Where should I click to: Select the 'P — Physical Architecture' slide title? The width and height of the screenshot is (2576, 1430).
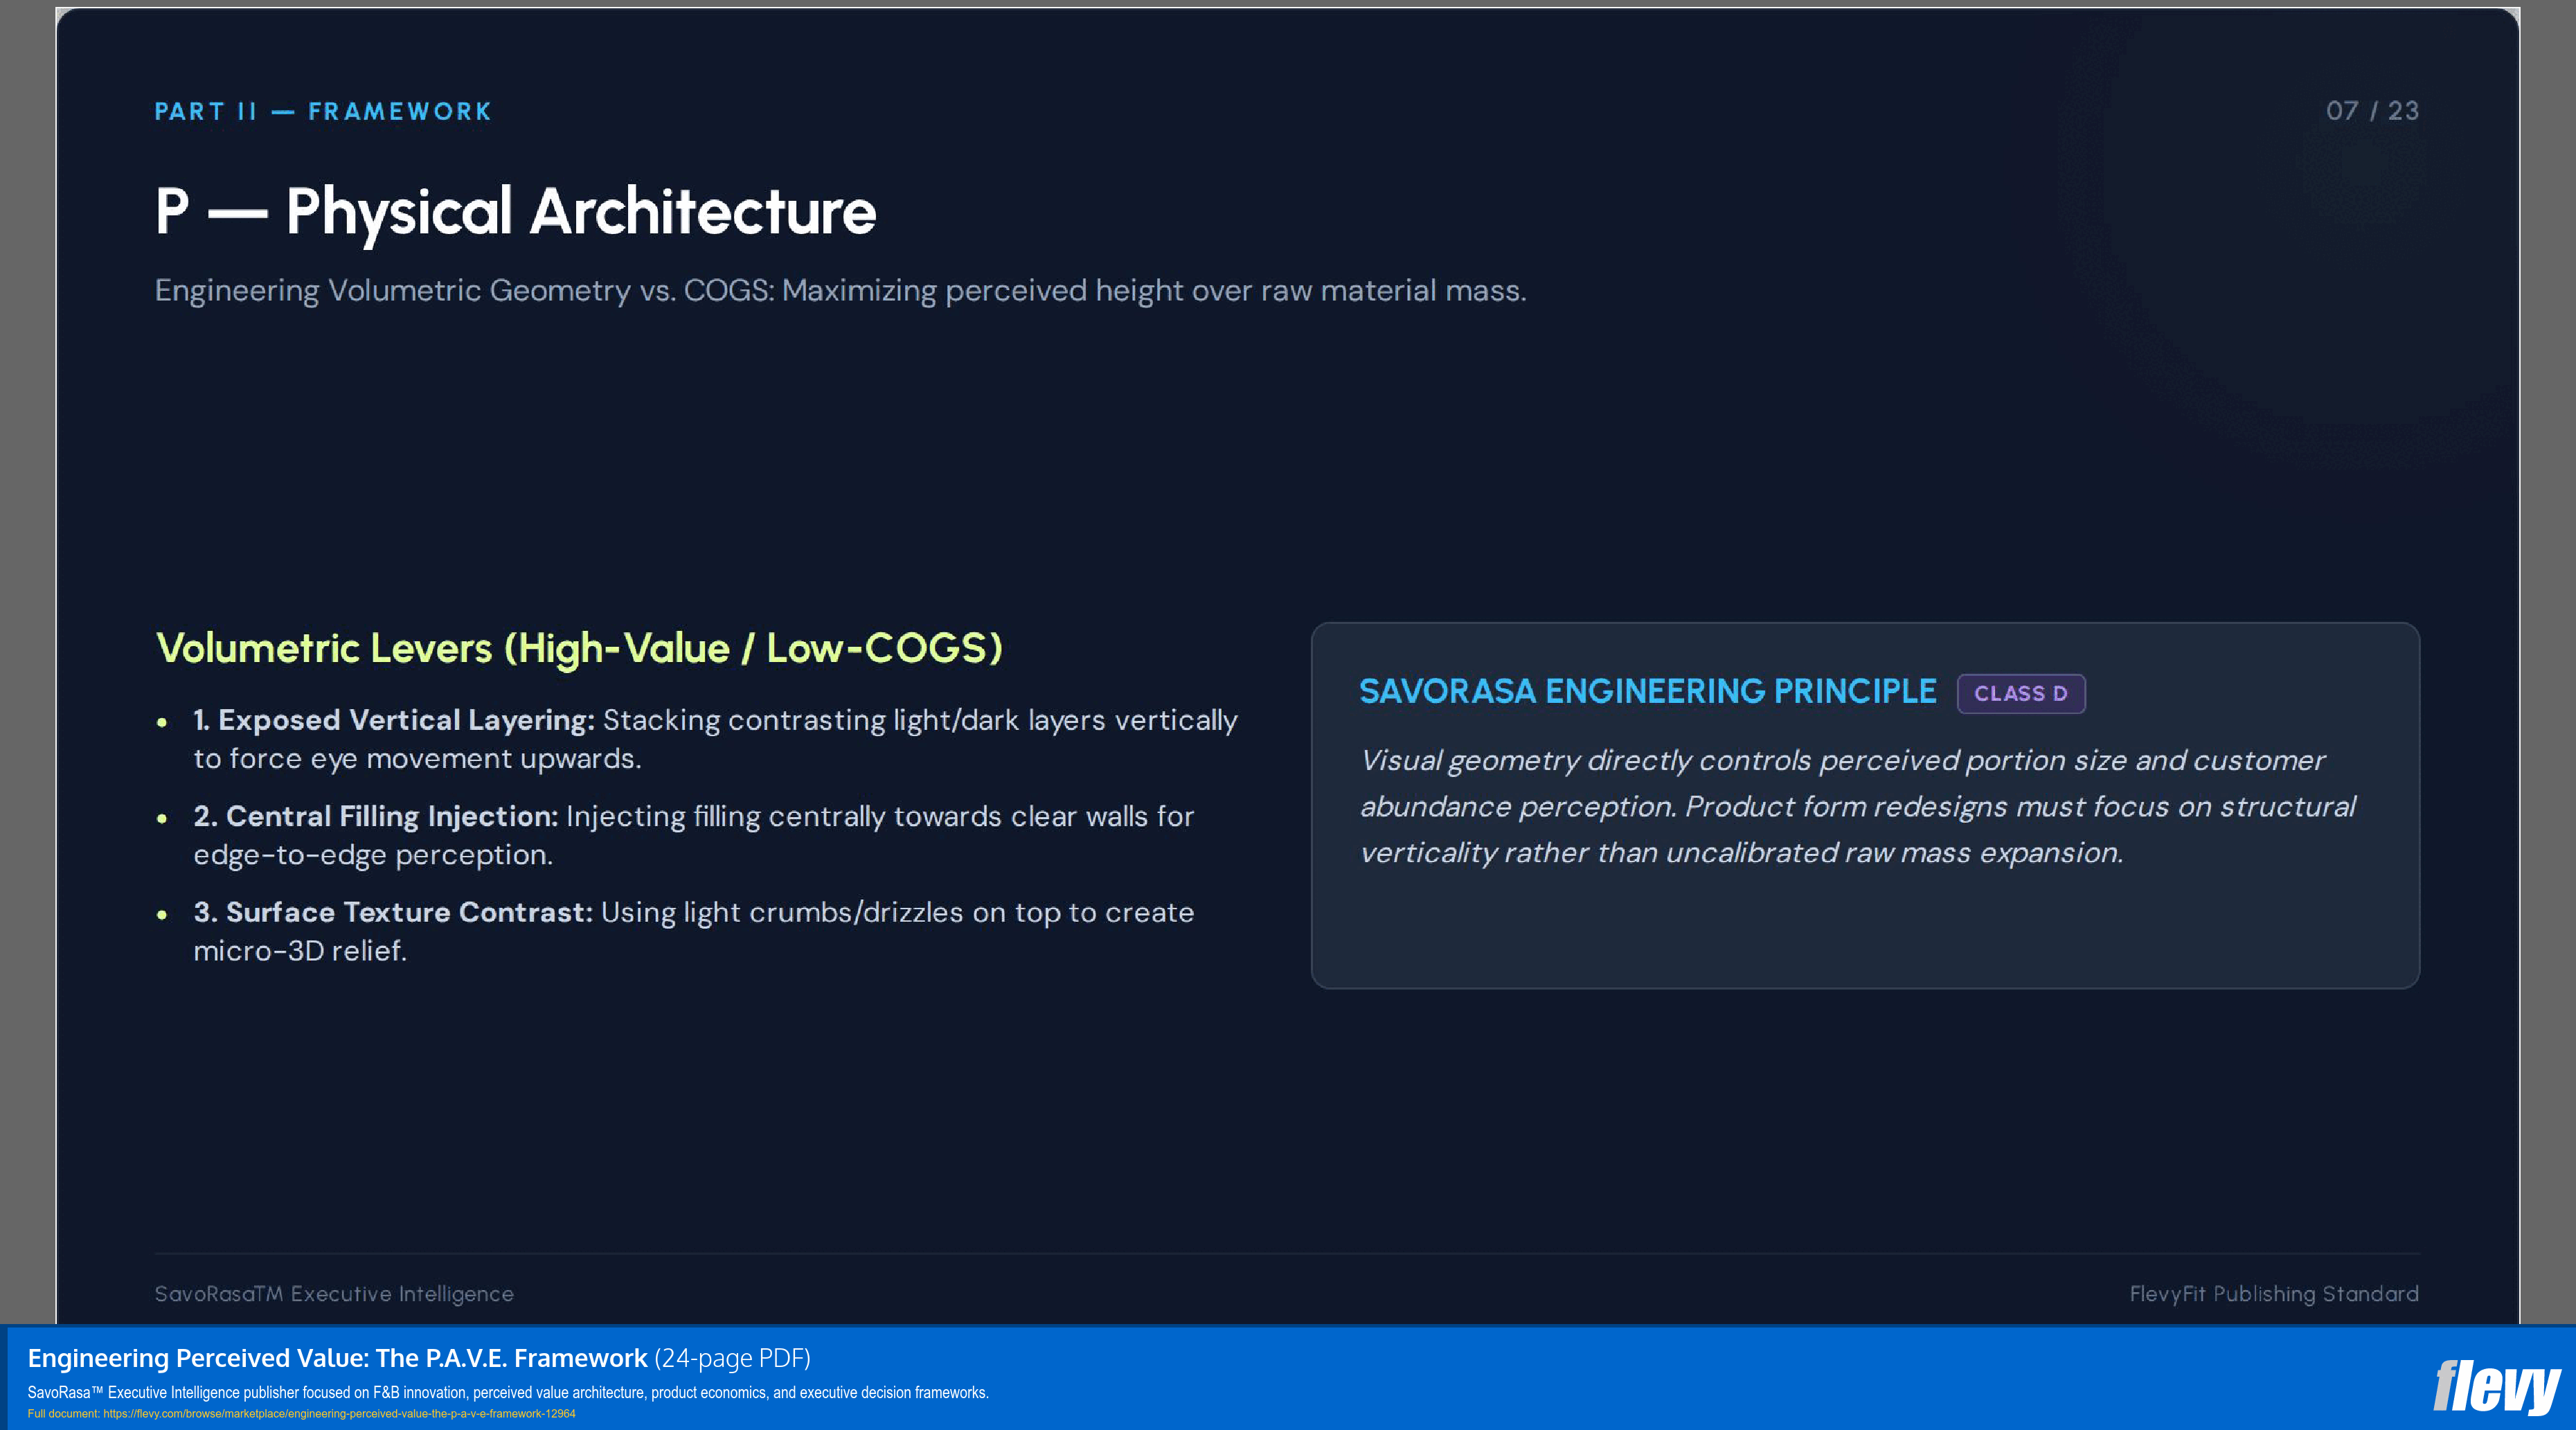(x=516, y=212)
